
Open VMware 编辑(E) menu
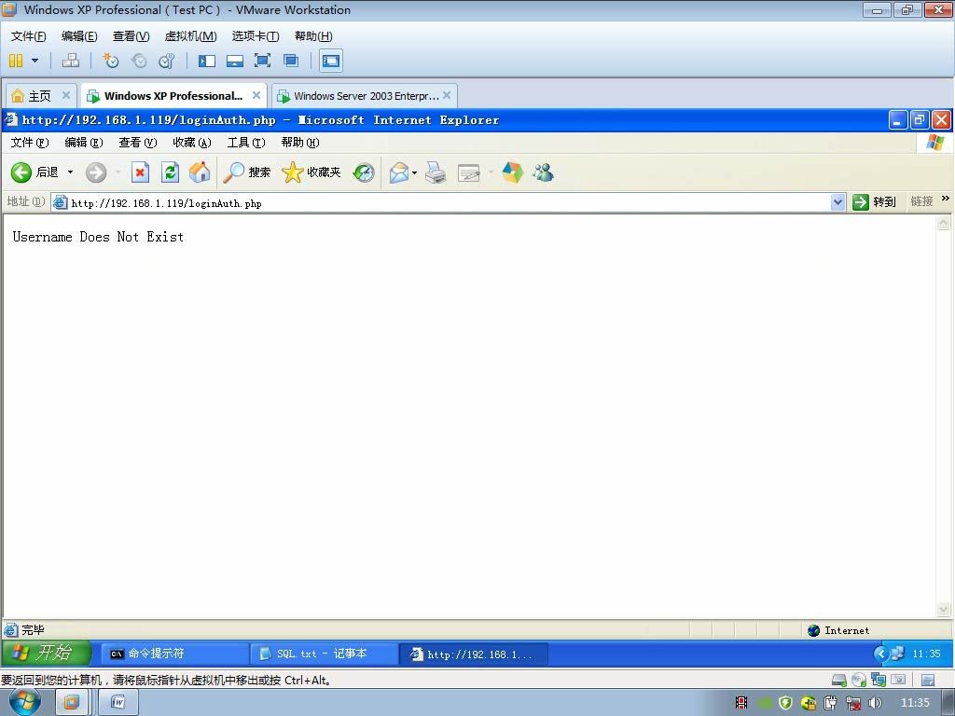79,36
